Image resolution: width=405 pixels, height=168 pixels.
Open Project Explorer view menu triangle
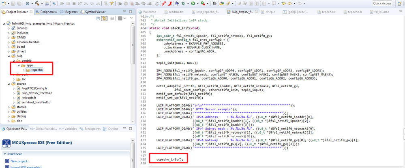pos(131,18)
